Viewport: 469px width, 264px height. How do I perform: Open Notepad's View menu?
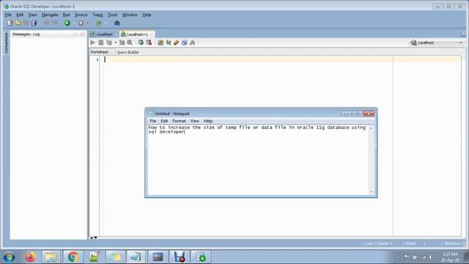195,121
